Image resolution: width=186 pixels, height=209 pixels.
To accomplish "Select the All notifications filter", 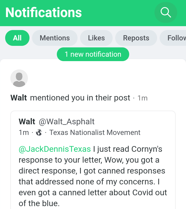I will (x=17, y=38).
